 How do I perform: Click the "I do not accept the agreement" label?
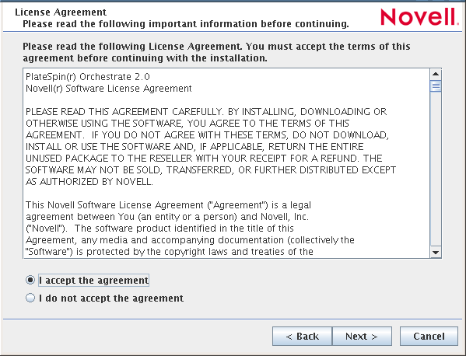pyautogui.click(x=111, y=298)
